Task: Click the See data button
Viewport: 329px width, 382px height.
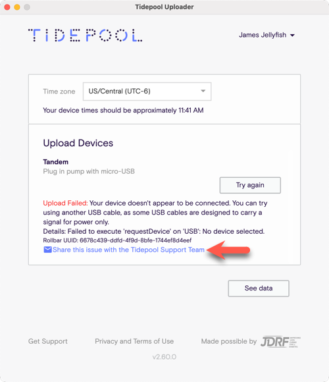Action: (259, 288)
